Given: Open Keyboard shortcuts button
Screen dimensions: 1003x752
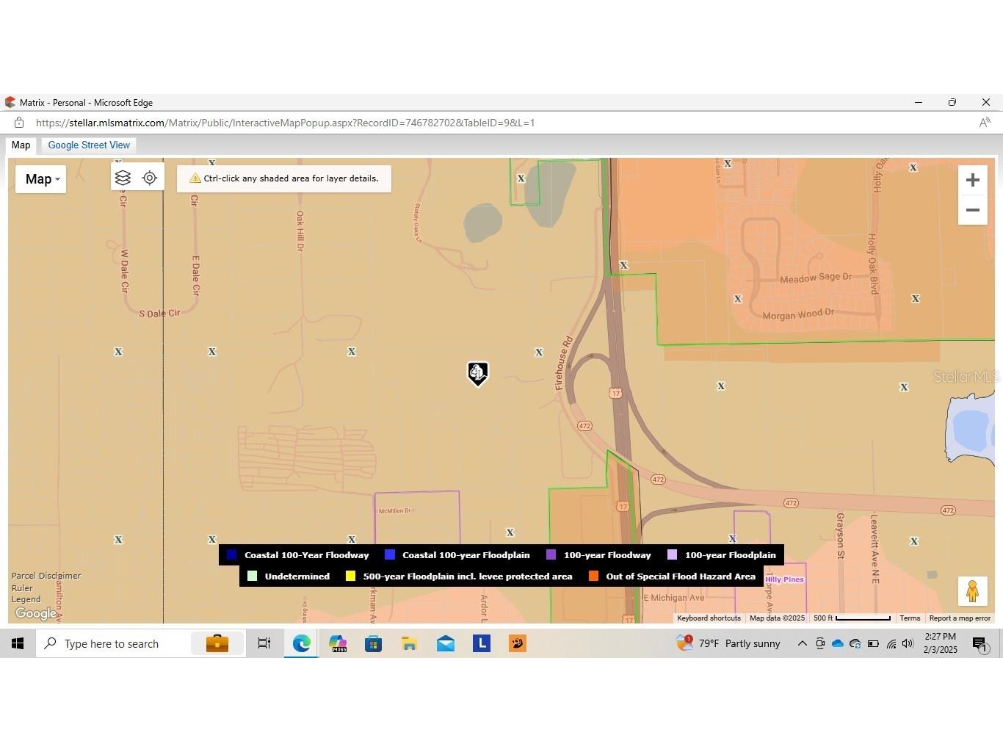Looking at the screenshot, I should click(709, 618).
